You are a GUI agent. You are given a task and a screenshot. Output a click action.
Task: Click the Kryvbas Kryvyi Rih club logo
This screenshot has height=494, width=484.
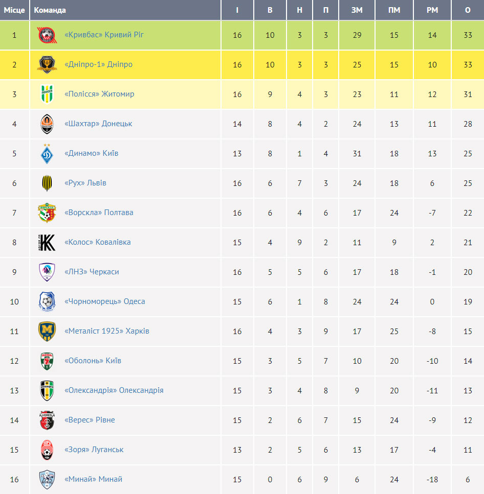[x=47, y=35]
